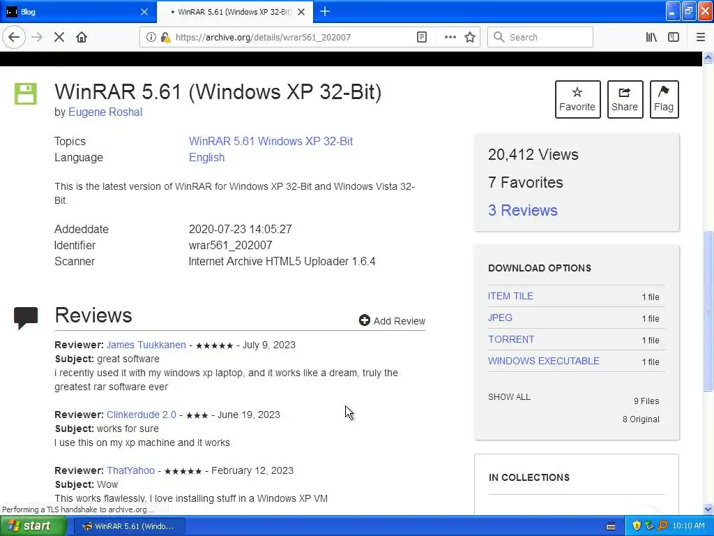This screenshot has width=714, height=536.
Task: Open the Firefox home page
Action: pyautogui.click(x=82, y=37)
